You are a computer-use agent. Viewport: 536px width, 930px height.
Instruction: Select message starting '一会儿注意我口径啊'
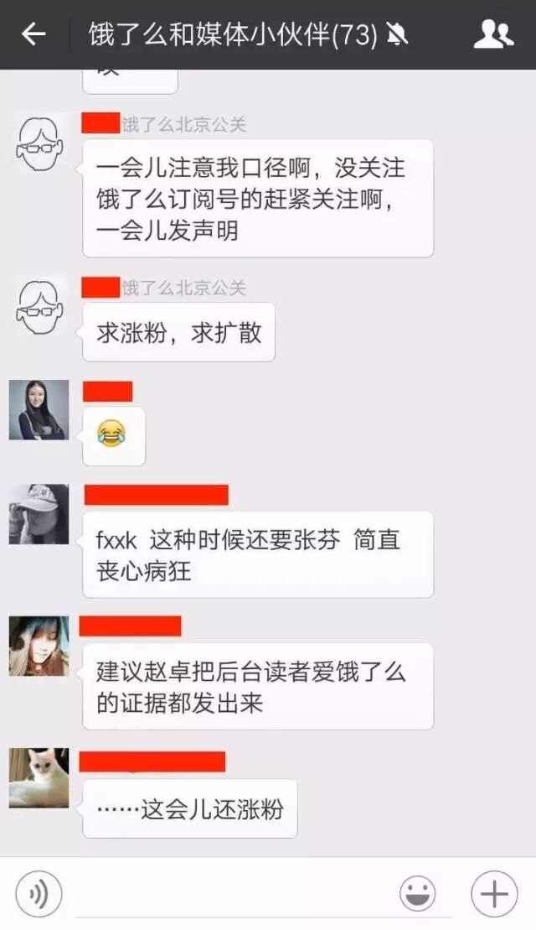click(258, 199)
